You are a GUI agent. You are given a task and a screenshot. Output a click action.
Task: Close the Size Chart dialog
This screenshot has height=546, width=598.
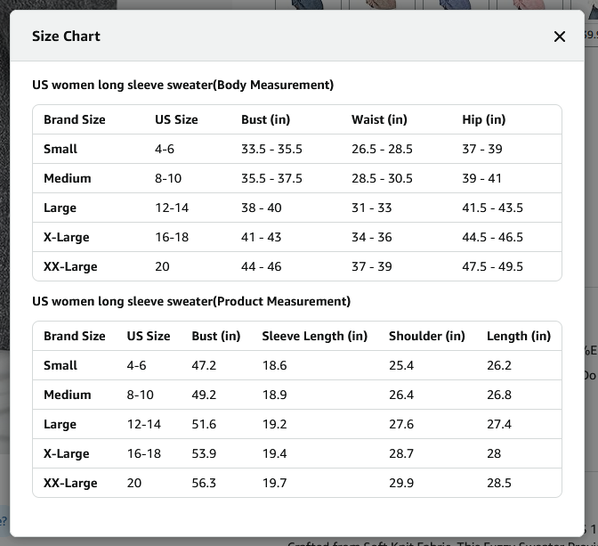pos(559,37)
